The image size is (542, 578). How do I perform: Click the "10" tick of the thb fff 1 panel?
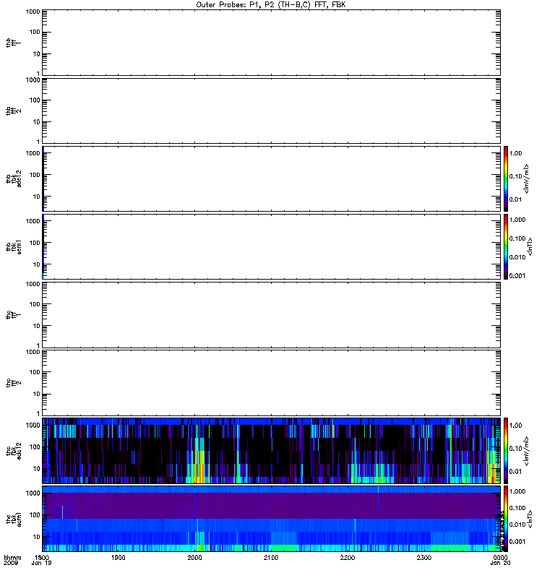click(36, 53)
